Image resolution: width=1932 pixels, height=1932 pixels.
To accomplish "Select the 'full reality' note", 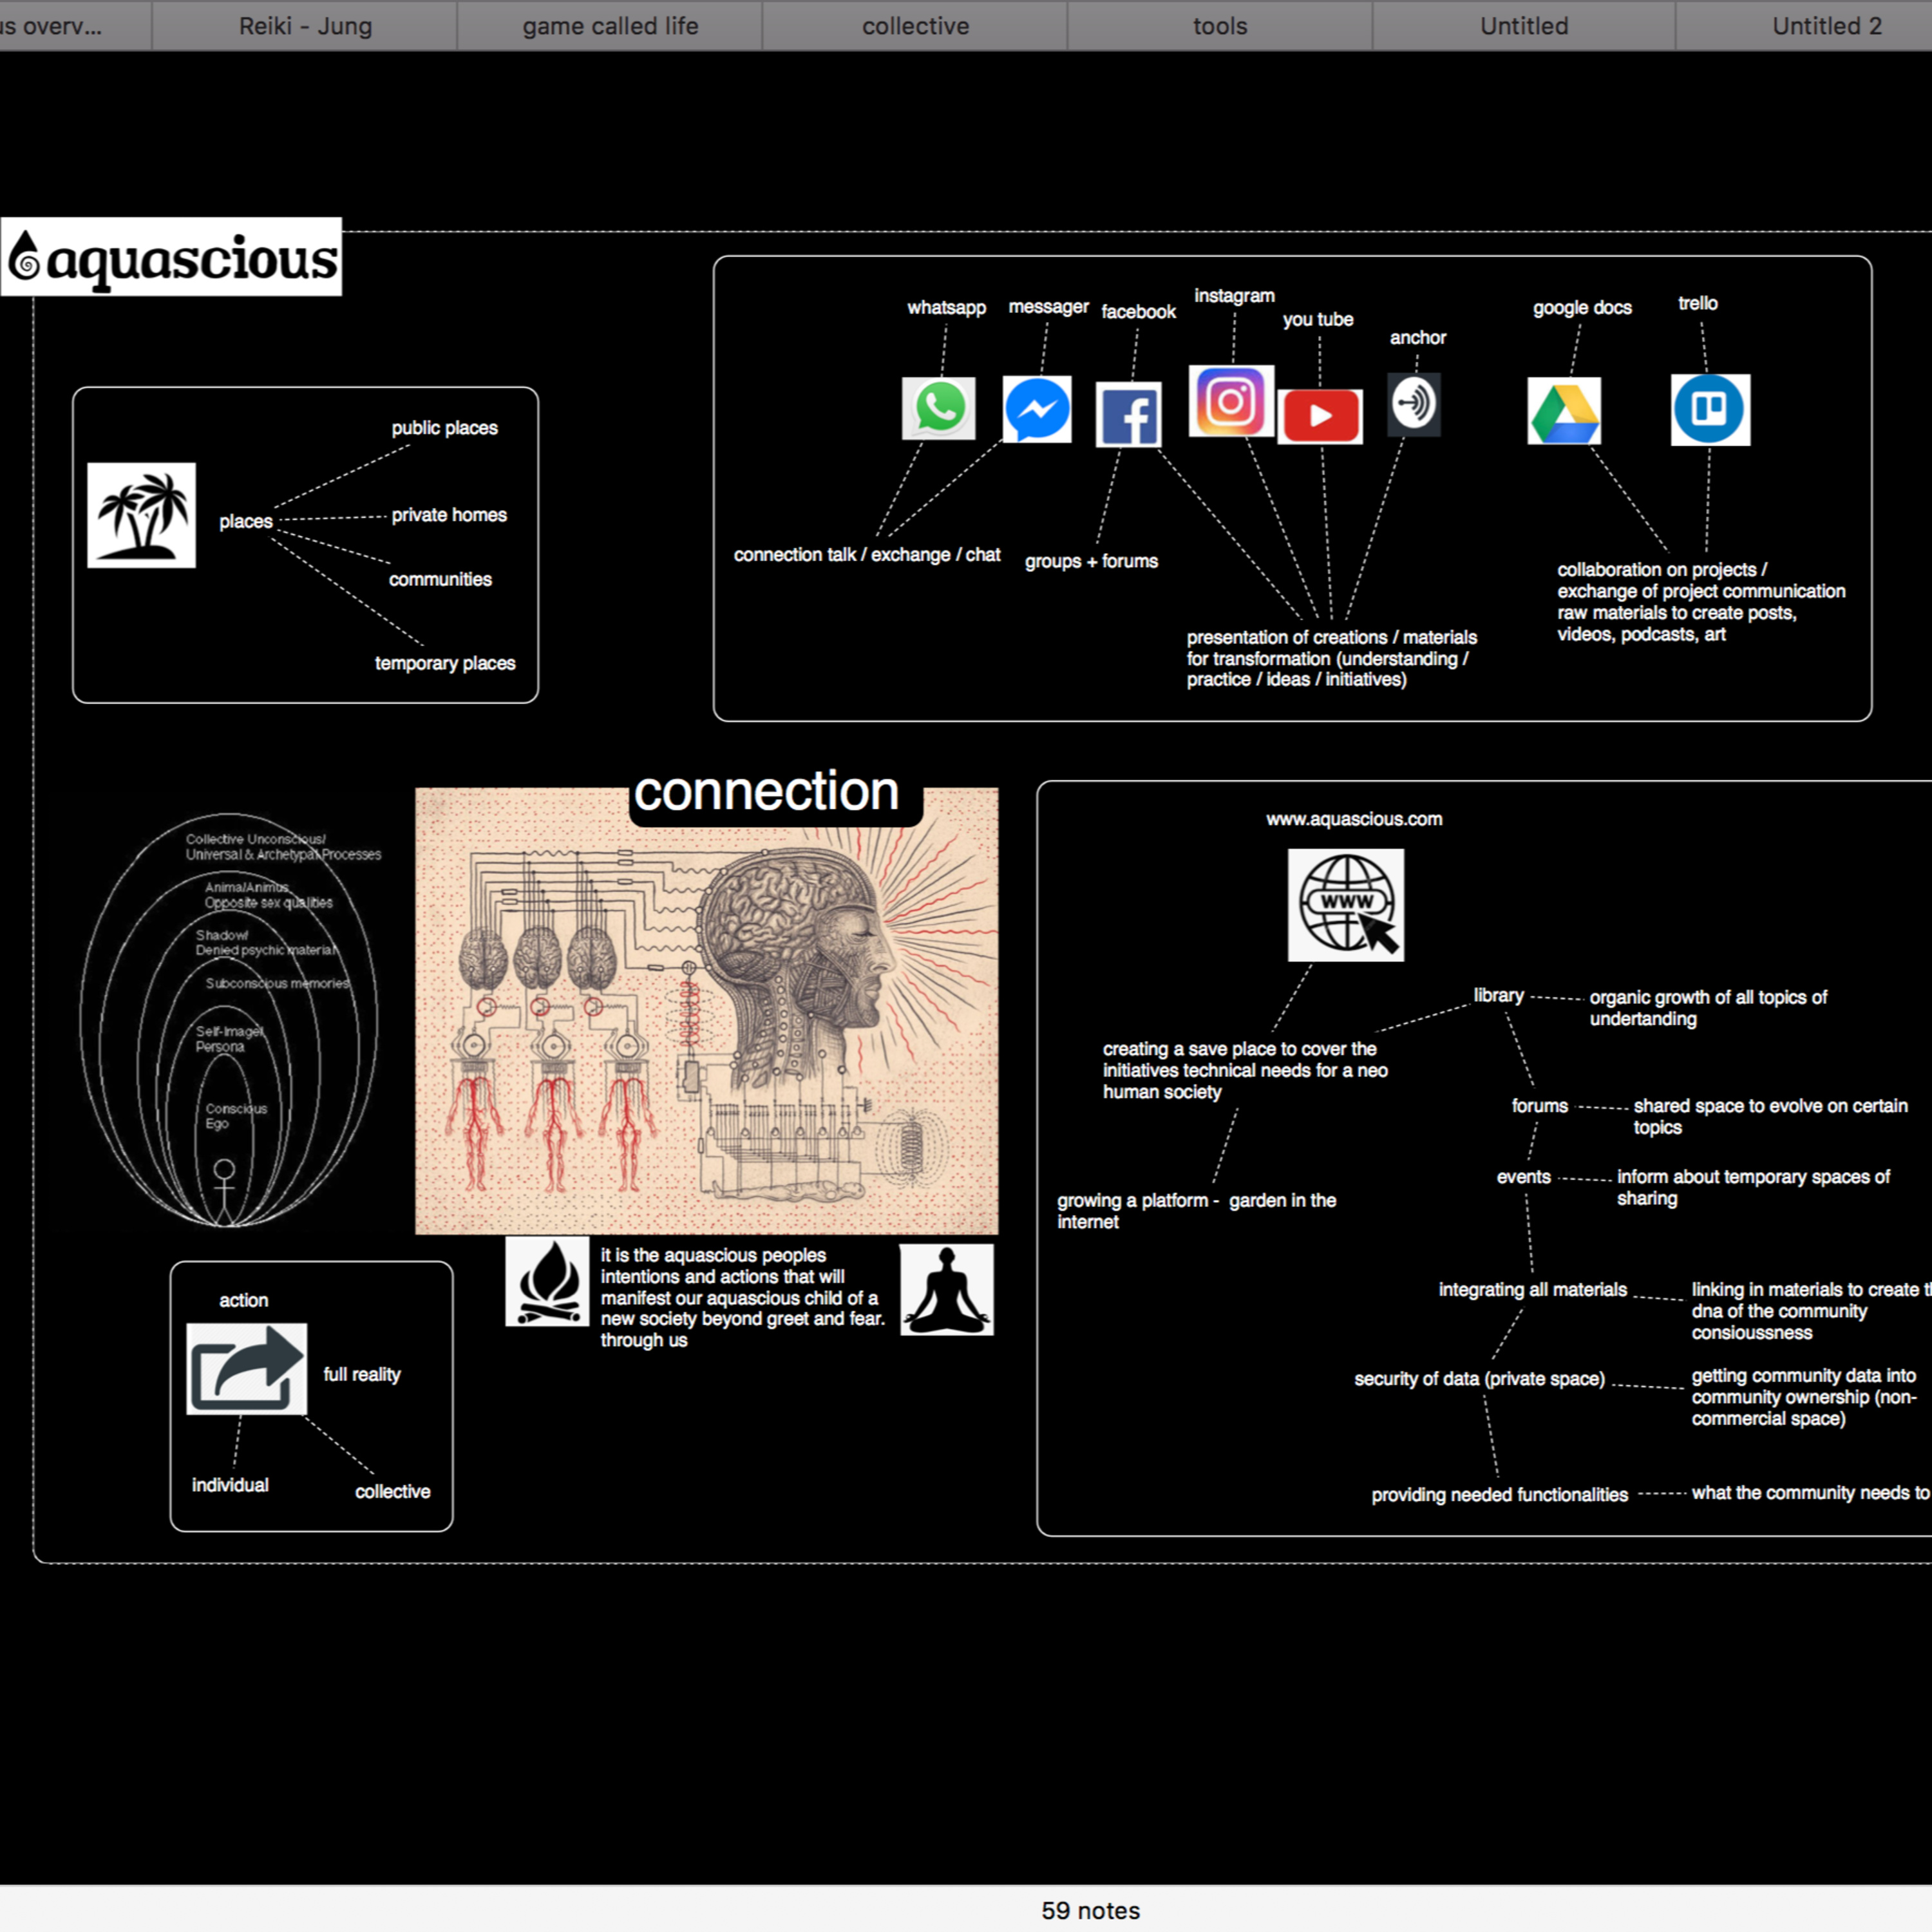I will click(361, 1374).
